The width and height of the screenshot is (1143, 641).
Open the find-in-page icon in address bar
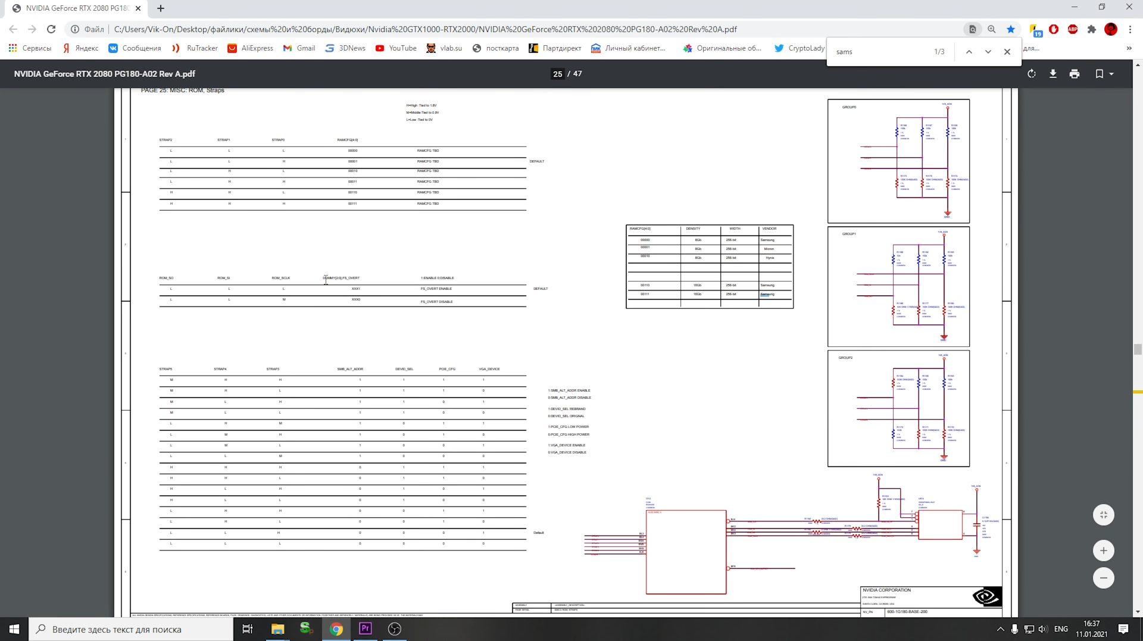(973, 29)
